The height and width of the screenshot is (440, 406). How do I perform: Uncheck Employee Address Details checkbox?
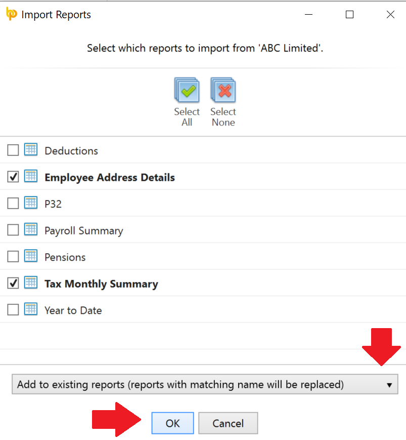[13, 177]
